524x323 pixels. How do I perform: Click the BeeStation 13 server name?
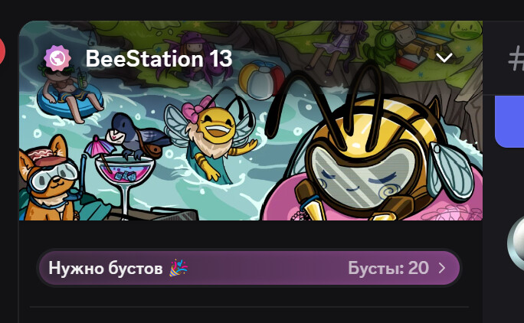159,59
